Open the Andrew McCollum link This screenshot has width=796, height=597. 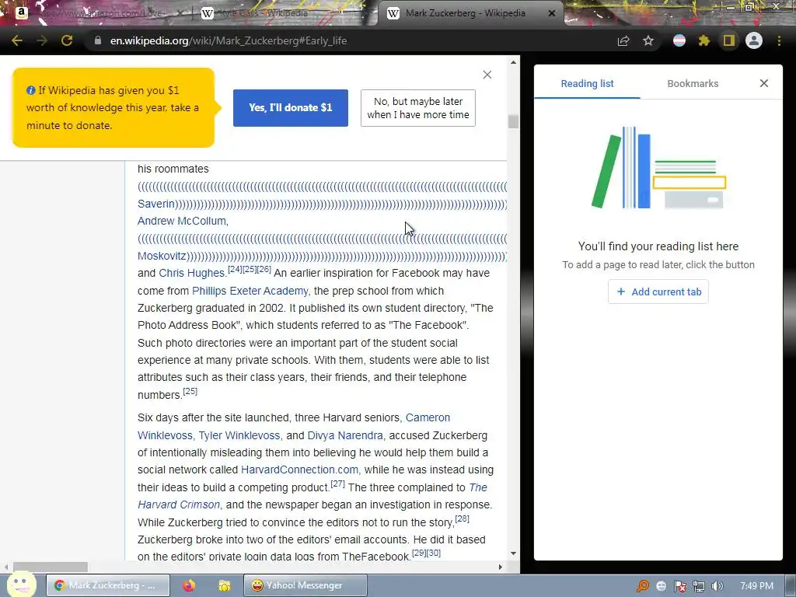[182, 221]
